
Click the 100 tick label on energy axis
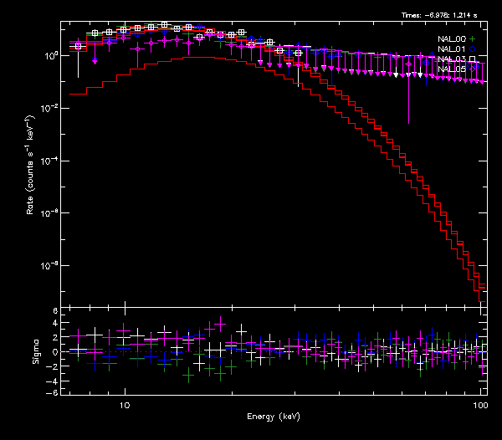[x=480, y=405]
